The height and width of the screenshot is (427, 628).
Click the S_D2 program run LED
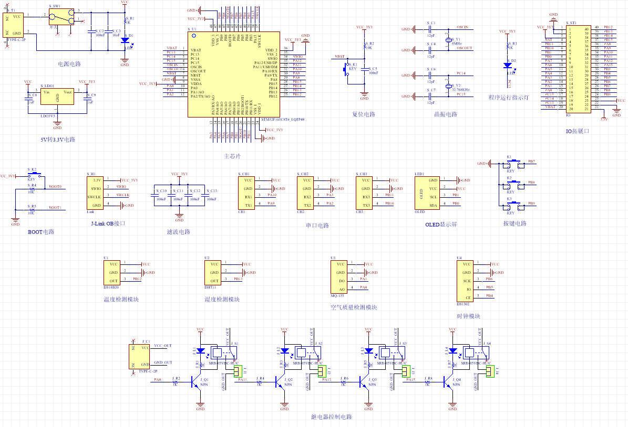tap(508, 65)
